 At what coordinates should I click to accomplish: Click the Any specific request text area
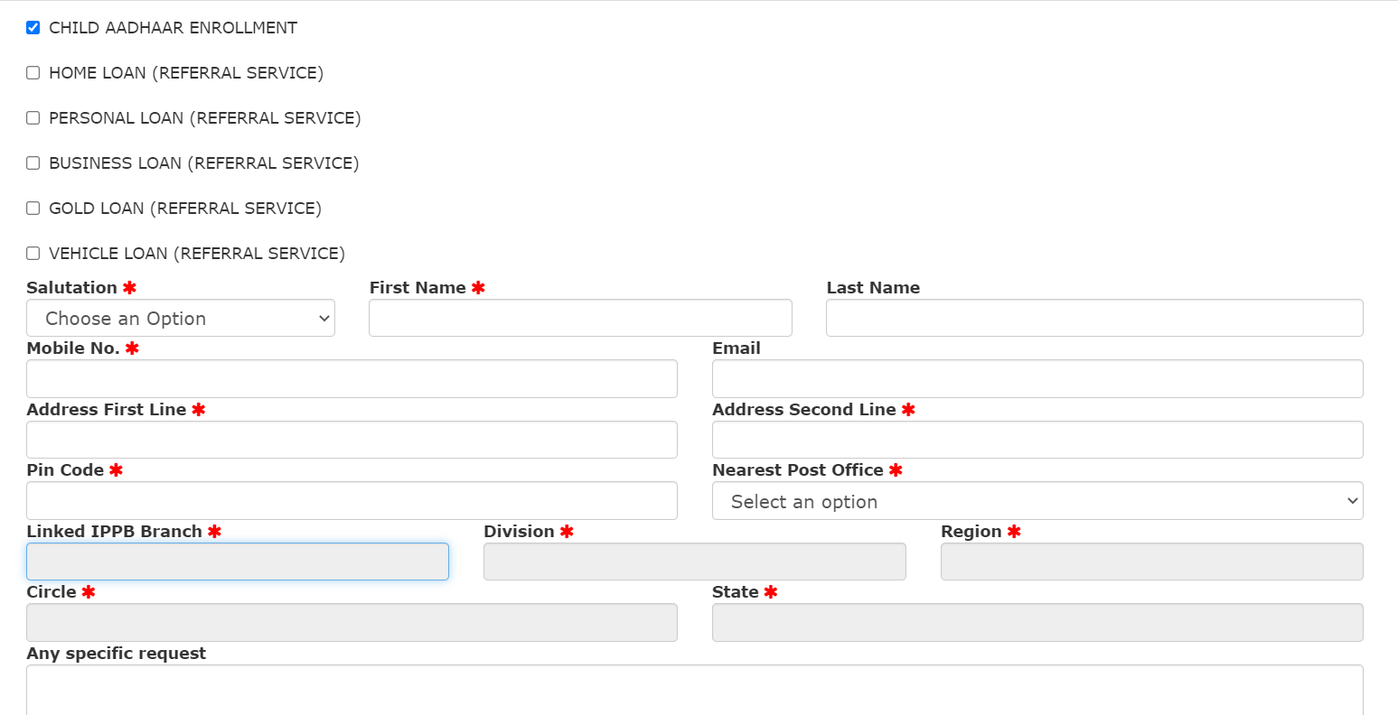point(694,691)
